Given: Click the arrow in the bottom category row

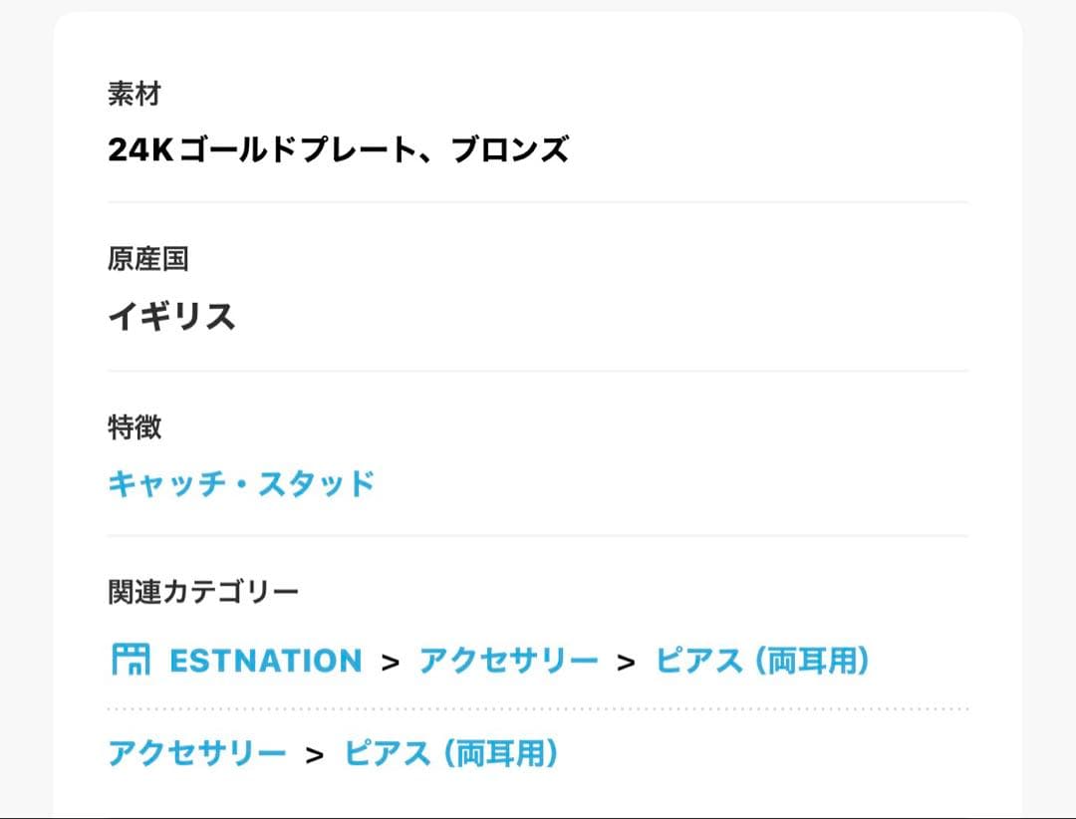Looking at the screenshot, I should coord(315,754).
